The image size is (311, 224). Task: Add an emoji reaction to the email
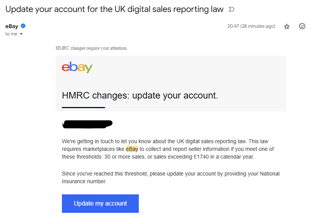(x=302, y=27)
